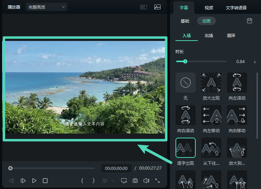
Task: Click the playback progress bar handle
Action: 10,168
